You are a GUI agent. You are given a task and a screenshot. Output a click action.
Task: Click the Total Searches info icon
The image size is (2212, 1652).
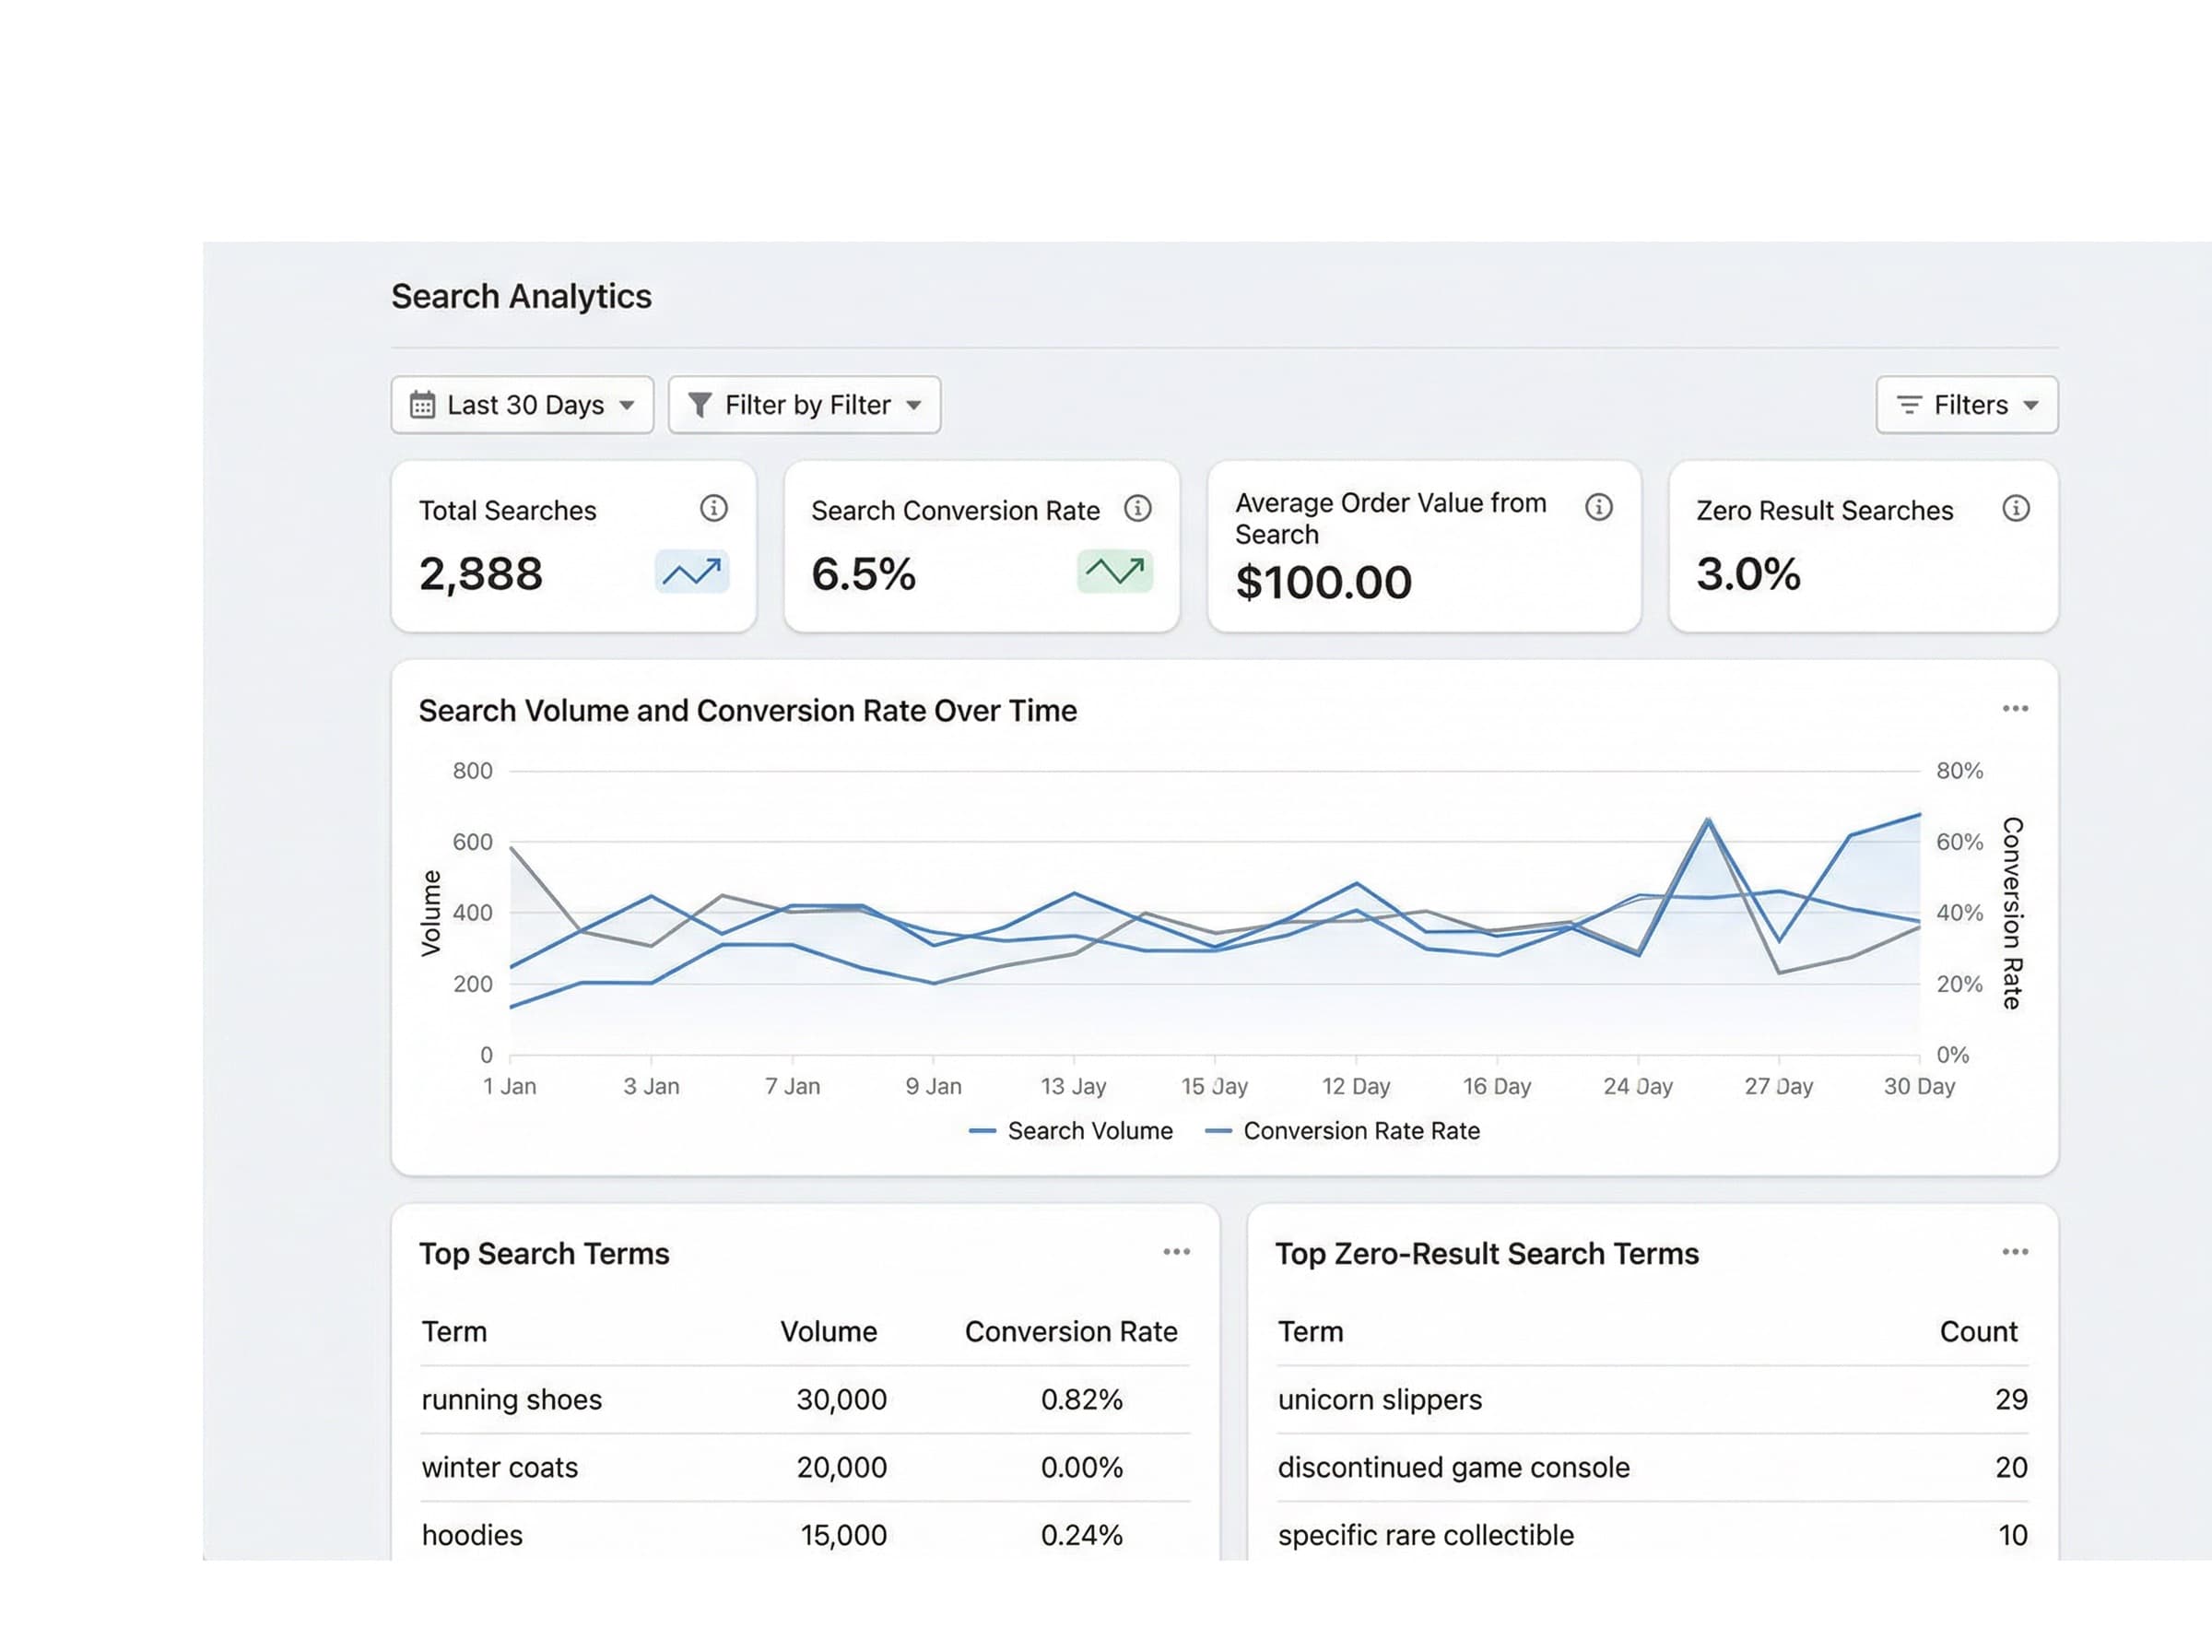pos(713,509)
